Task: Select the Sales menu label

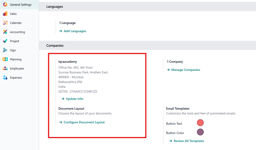Action: pos(13,14)
